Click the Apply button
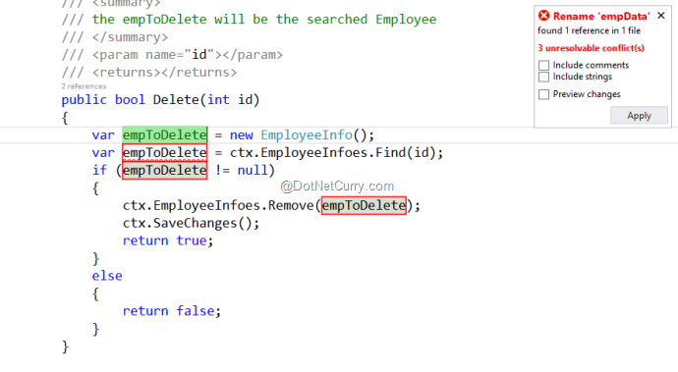Image resolution: width=678 pixels, height=372 pixels. [x=639, y=116]
